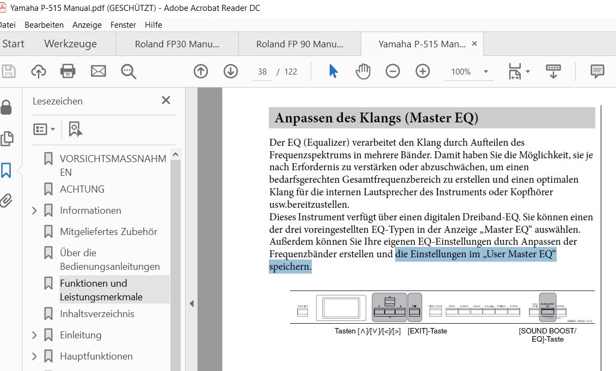Open the comment speech bubble tool
This screenshot has height=371, width=616.
pos(597,71)
